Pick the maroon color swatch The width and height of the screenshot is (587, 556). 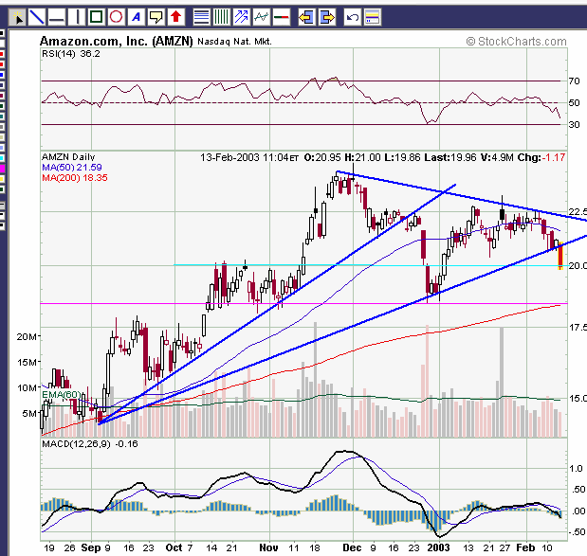pyautogui.click(x=2, y=96)
